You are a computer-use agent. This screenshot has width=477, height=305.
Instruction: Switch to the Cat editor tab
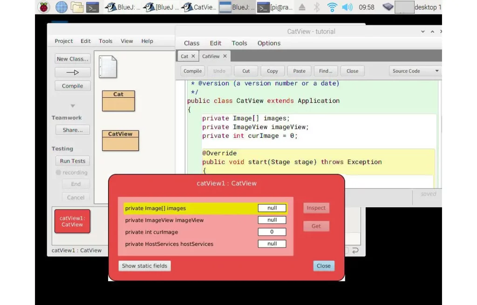pyautogui.click(x=184, y=56)
